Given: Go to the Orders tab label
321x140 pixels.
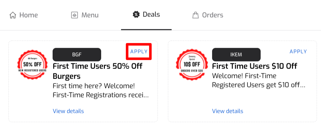Looking at the screenshot, I should 212,15.
